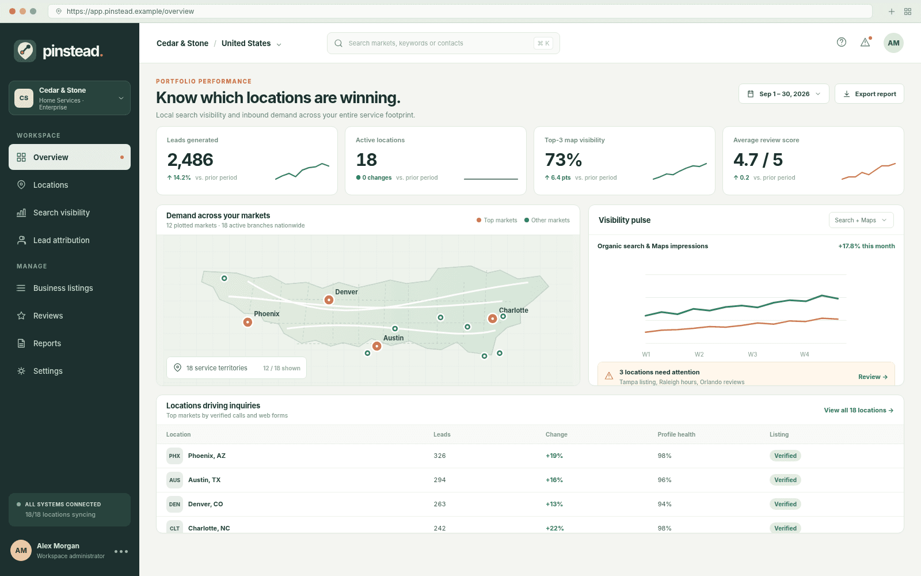Image resolution: width=921 pixels, height=576 pixels.
Task: Click the site info icon in address bar
Action: 59,12
